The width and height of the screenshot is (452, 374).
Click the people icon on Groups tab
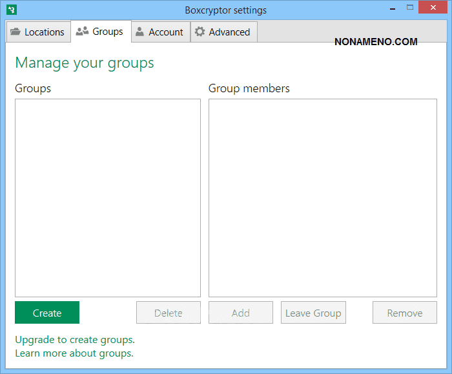82,31
